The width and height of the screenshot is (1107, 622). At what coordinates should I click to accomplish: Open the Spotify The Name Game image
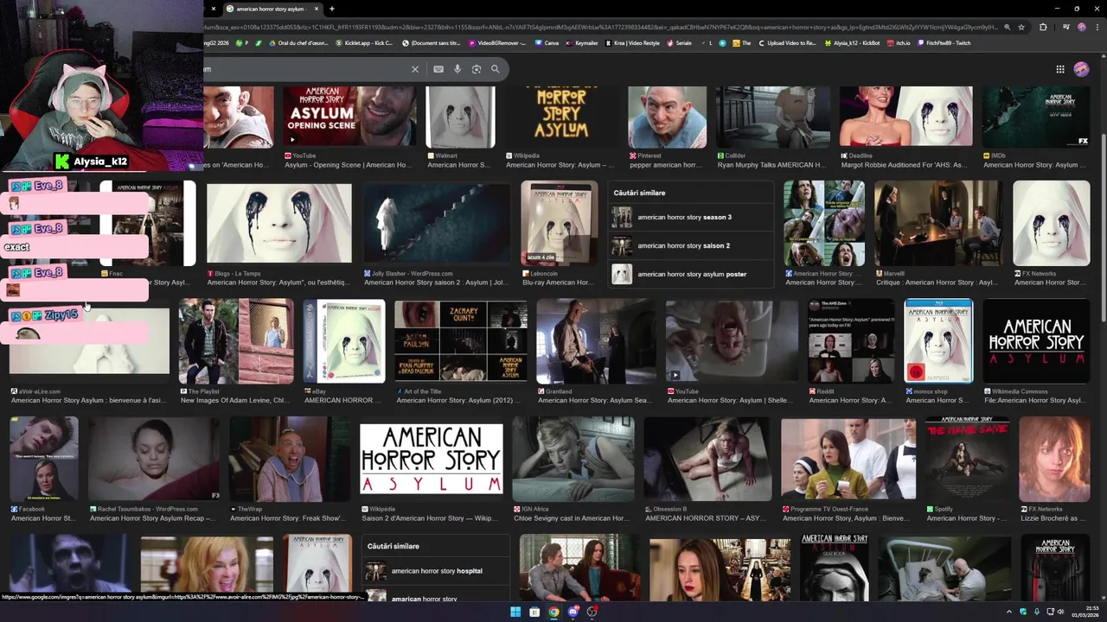[967, 459]
